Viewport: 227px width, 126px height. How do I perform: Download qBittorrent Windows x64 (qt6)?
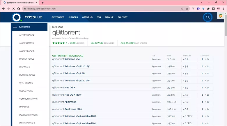click(69, 73)
